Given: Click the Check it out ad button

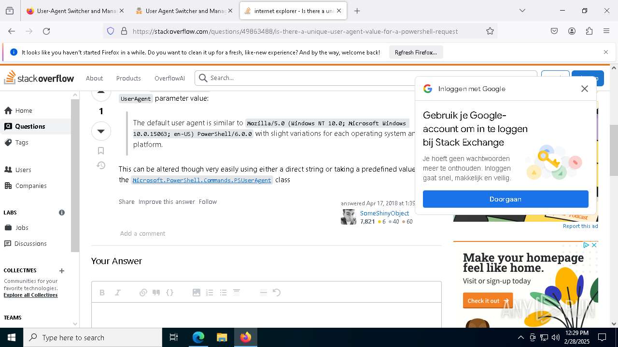Looking at the screenshot, I should click(x=488, y=301).
